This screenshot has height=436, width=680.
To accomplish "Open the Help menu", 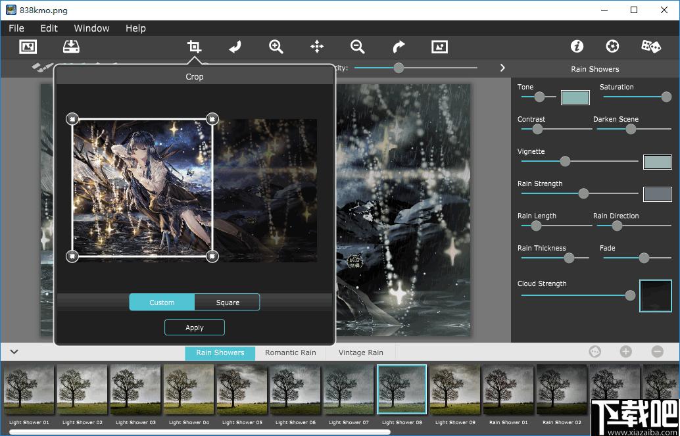I will 135,28.
